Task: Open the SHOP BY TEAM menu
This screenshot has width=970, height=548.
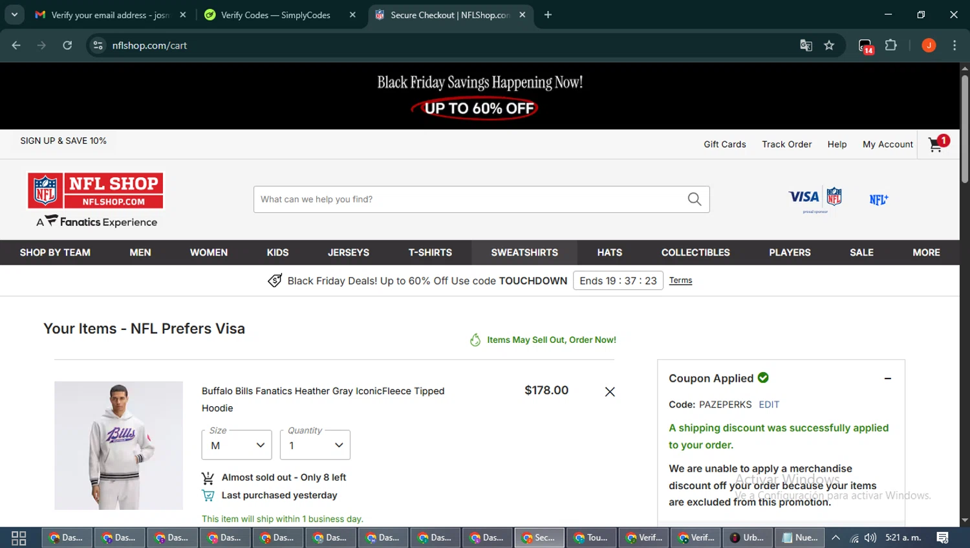Action: [55, 252]
